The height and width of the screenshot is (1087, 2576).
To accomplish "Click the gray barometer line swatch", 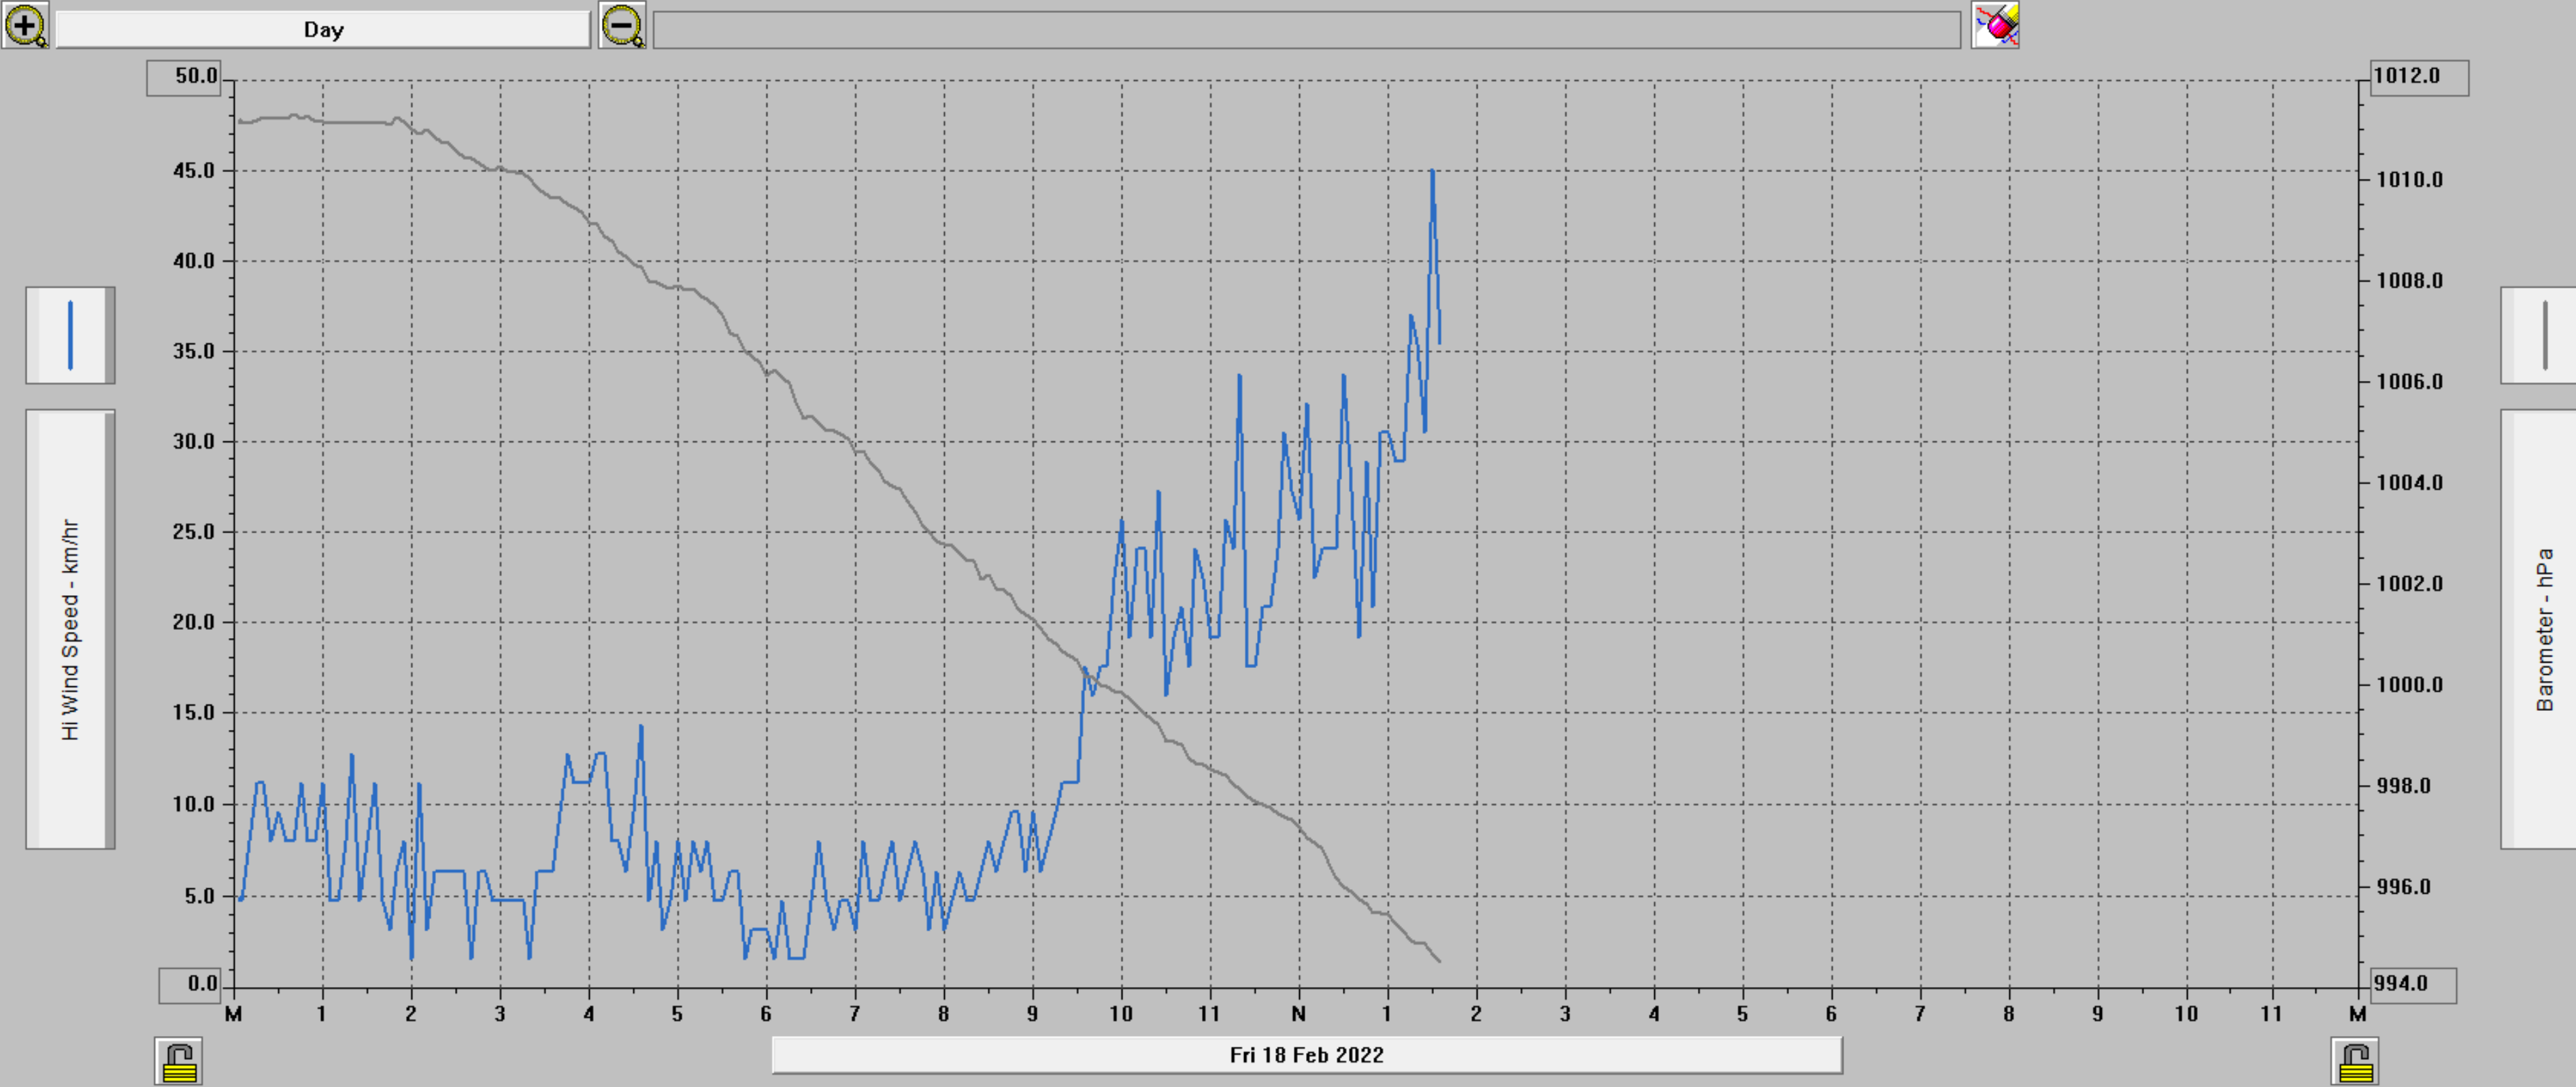I will pyautogui.click(x=2539, y=335).
